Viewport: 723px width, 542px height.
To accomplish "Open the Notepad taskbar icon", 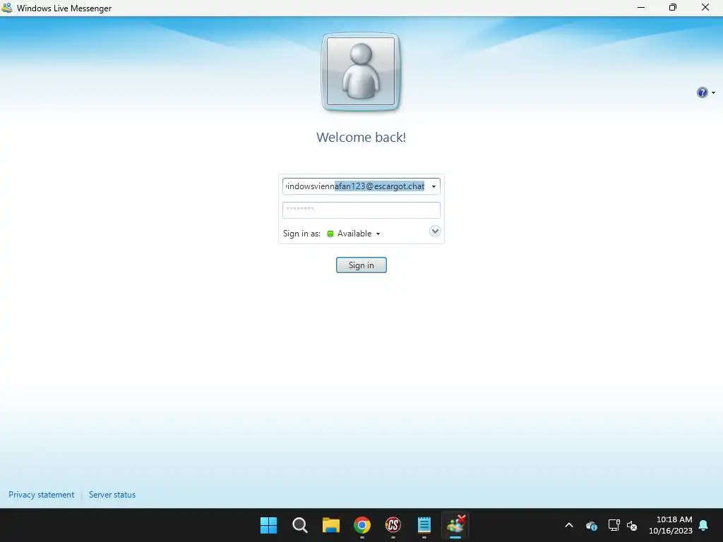I will click(424, 525).
